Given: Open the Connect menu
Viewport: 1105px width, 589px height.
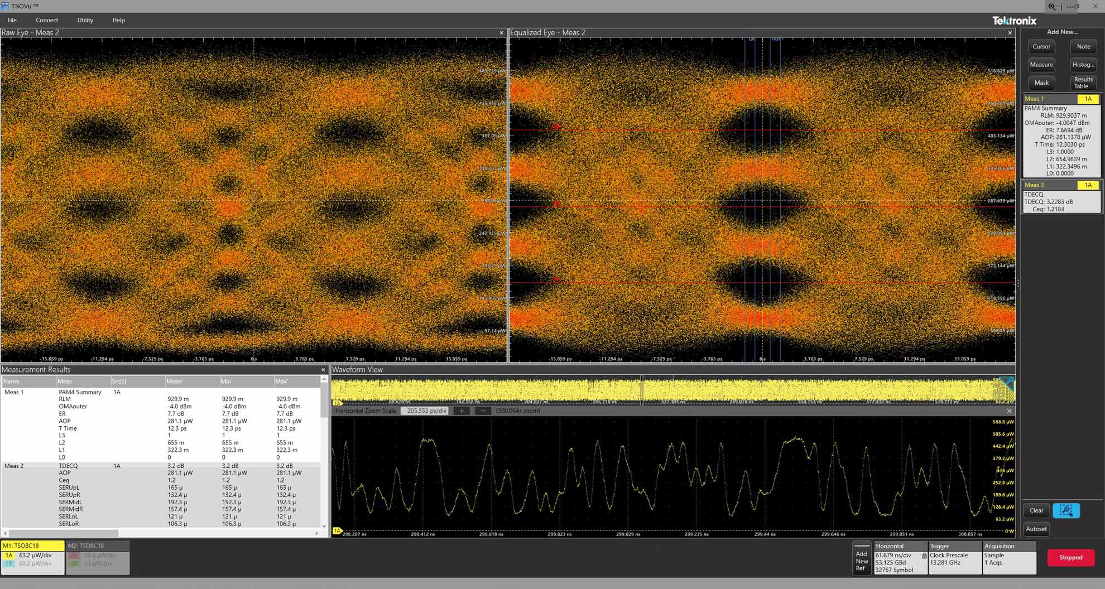Looking at the screenshot, I should pos(47,20).
